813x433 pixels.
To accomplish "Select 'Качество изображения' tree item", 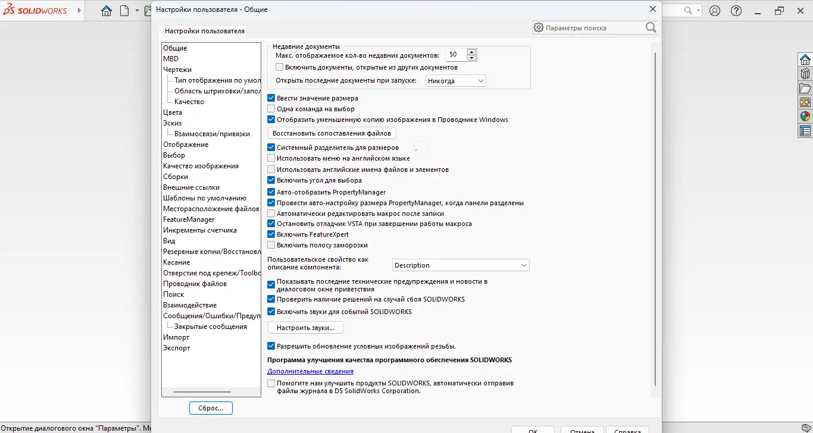I will click(x=201, y=166).
